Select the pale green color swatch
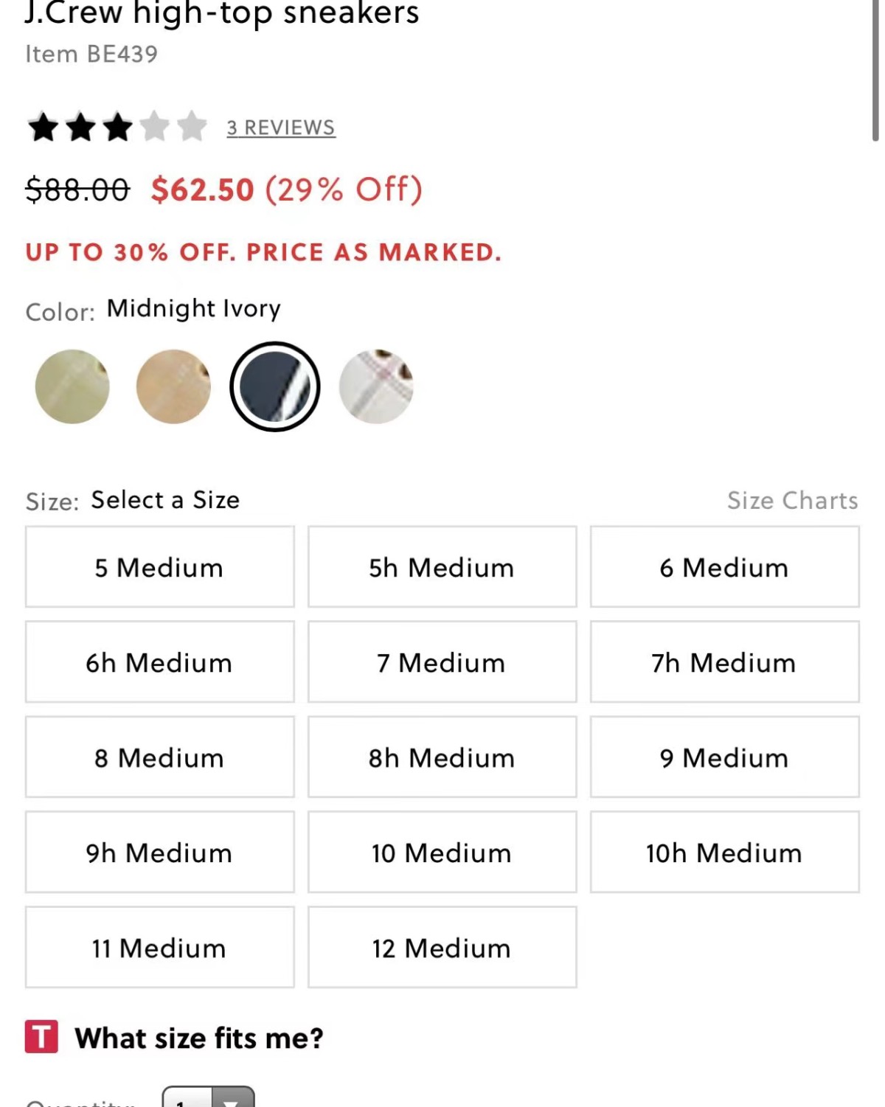Image resolution: width=885 pixels, height=1107 pixels. pos(72,386)
